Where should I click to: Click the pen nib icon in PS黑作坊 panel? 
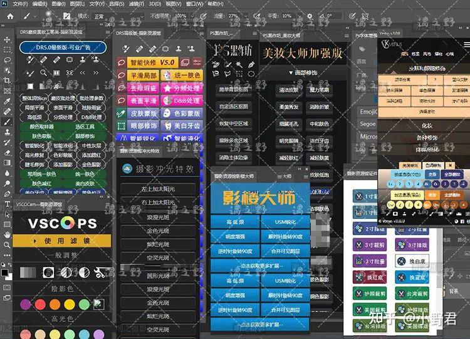[x=251, y=64]
